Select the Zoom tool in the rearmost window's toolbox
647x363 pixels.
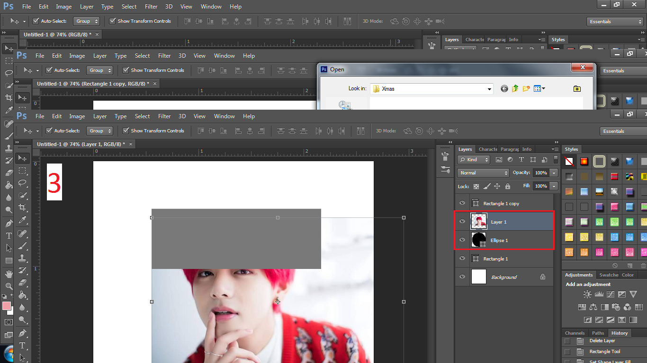pyautogui.click(x=9, y=286)
